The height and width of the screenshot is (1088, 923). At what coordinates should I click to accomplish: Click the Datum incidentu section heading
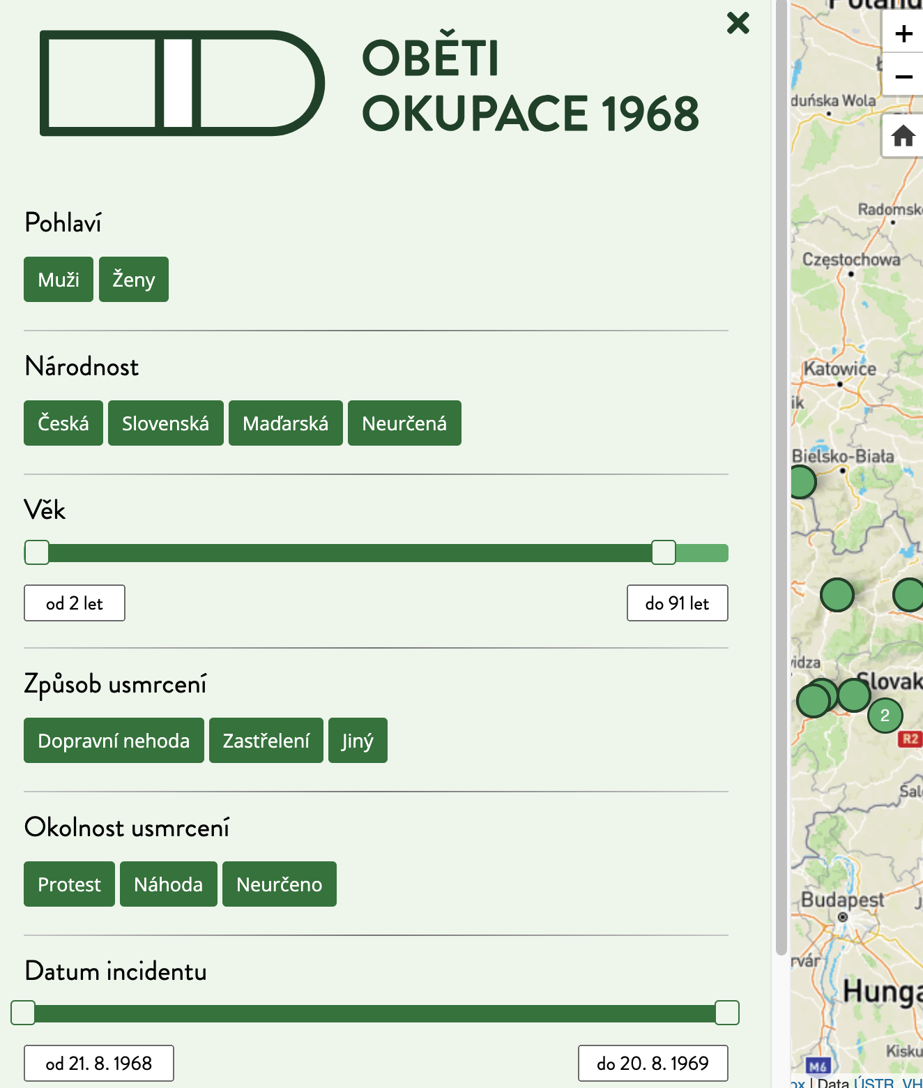pos(116,972)
